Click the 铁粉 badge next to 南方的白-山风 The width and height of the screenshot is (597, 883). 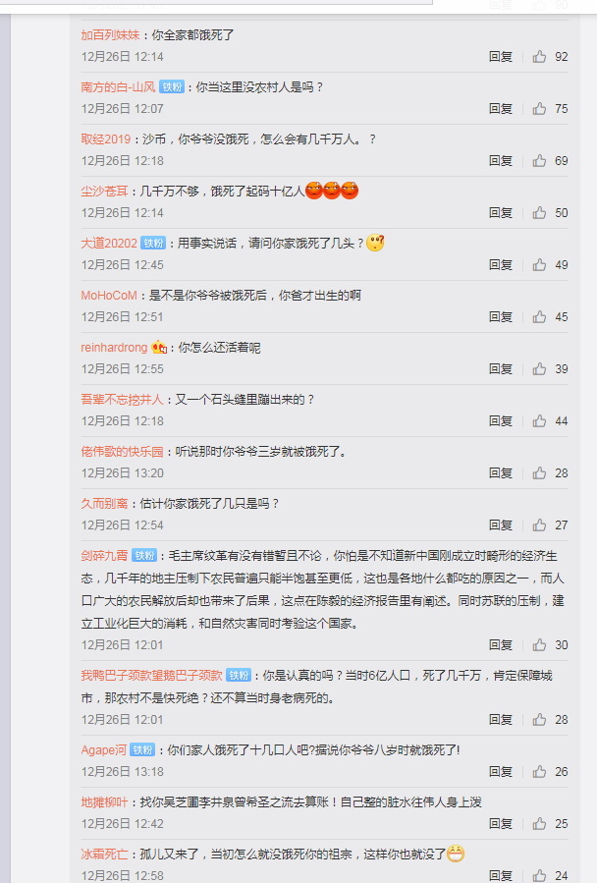[x=172, y=86]
